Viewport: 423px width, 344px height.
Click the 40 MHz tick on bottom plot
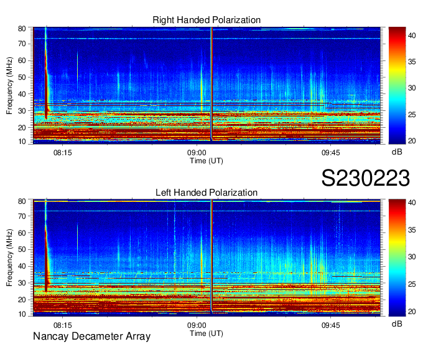click(x=22, y=266)
